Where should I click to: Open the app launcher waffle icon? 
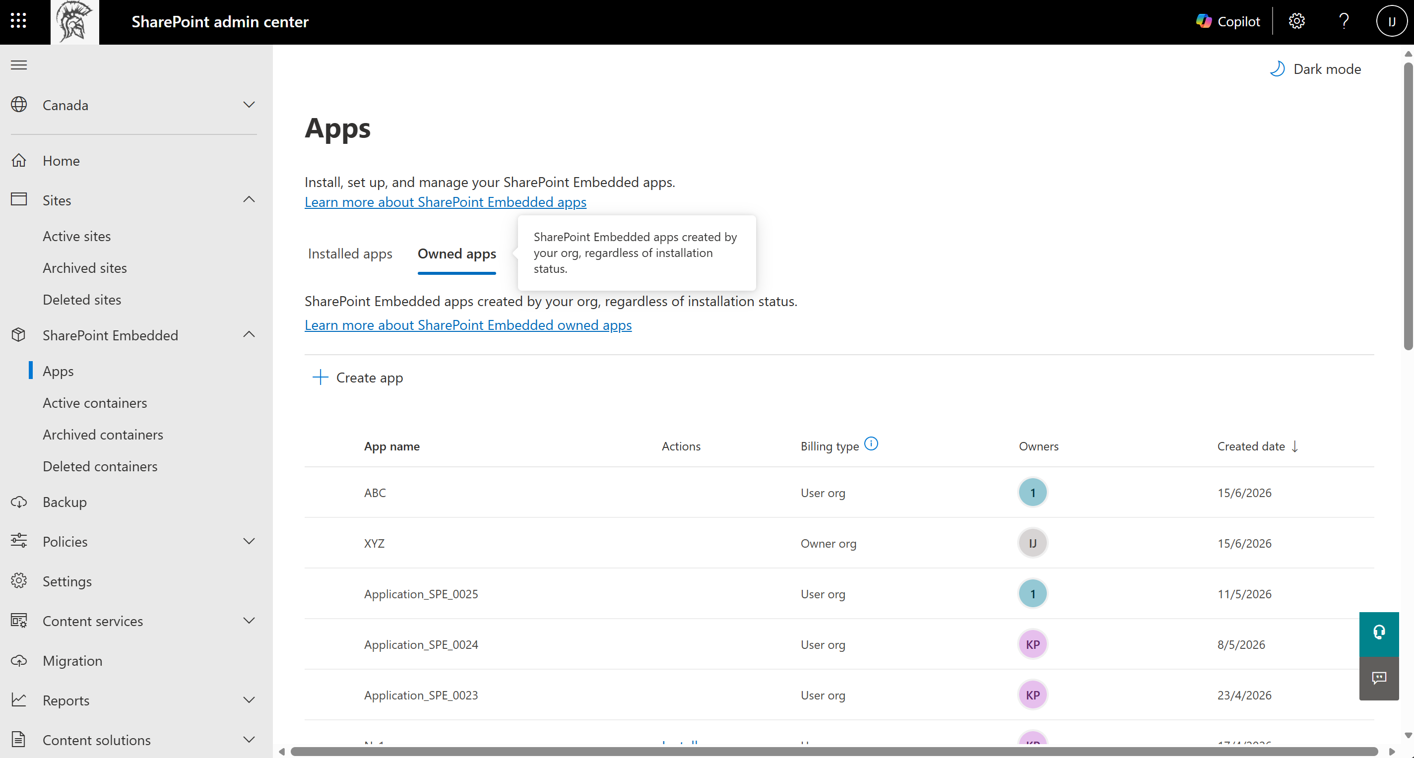pyautogui.click(x=18, y=21)
